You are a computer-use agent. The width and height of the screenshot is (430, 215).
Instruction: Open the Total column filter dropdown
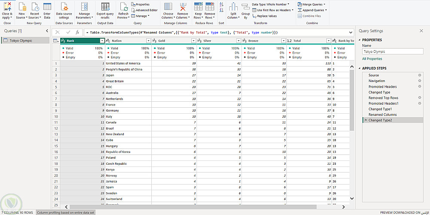point(329,41)
